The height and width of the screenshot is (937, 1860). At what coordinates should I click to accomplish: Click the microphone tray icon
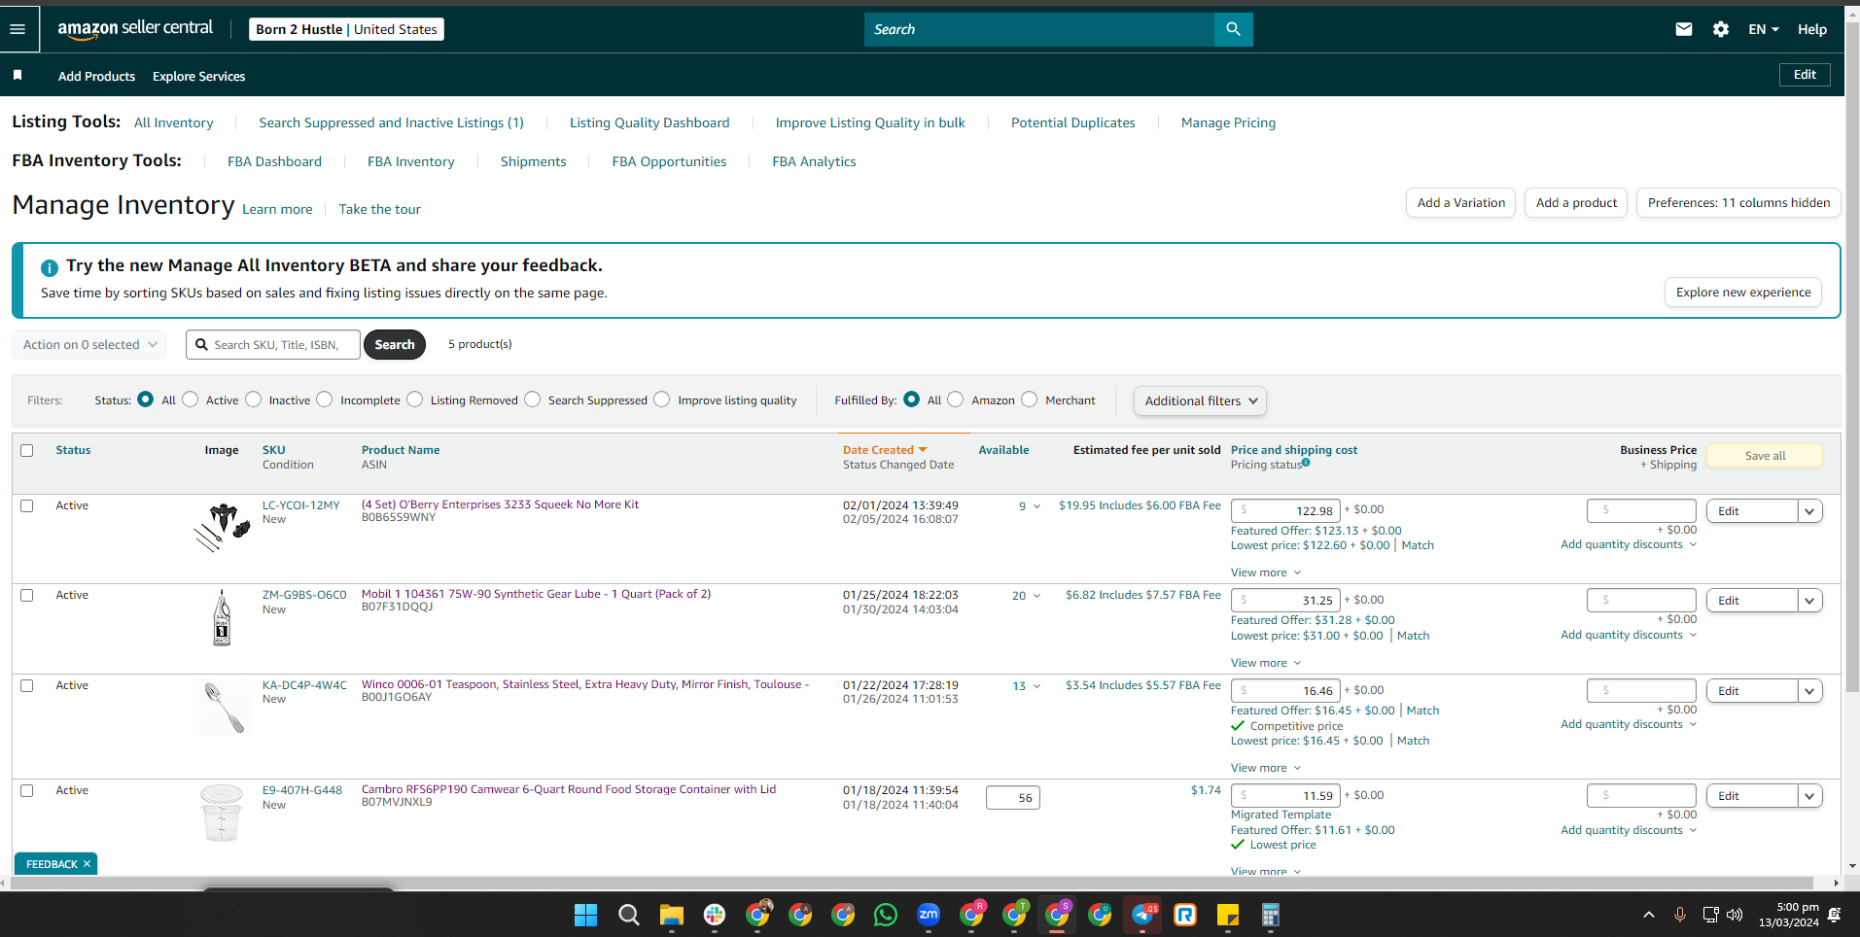pyautogui.click(x=1679, y=915)
